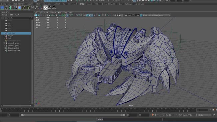Image resolution: width=217 pixels, height=122 pixels.
Task: Click the second icon in panel toolbar
Action: point(39,15)
